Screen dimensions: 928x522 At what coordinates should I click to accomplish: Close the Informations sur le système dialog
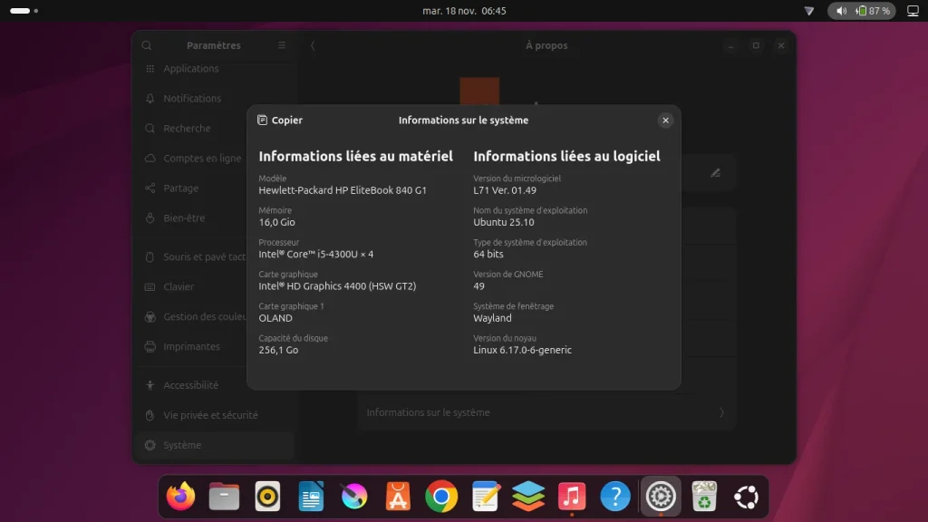point(665,121)
